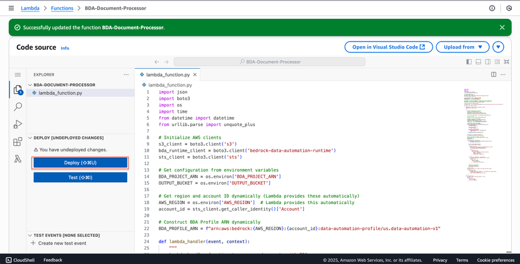Enter fullscreen editor mode icon
520x264 pixels.
coord(506,62)
